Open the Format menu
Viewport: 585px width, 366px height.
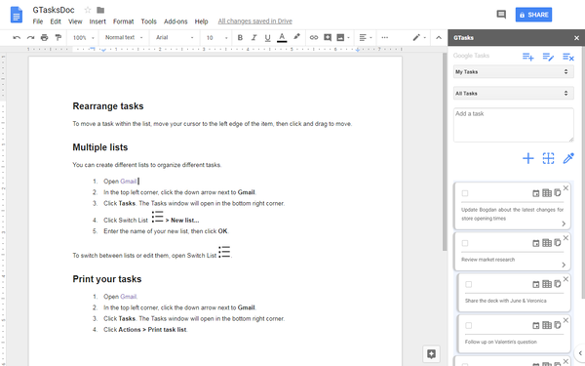pyautogui.click(x=123, y=21)
